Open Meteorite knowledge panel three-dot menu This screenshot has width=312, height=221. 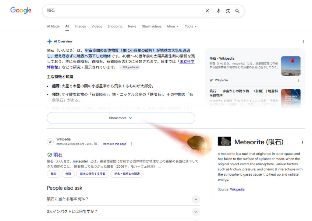pos(302,142)
